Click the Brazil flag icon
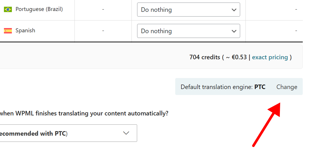318x164 pixels. (8, 9)
